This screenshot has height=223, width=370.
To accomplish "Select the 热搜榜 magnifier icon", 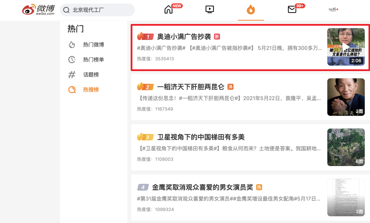I will point(71,90).
